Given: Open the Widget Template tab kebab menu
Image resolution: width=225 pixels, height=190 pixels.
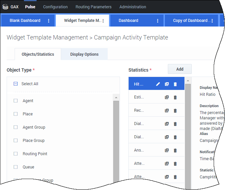Looking at the screenshot, I should [103, 21].
